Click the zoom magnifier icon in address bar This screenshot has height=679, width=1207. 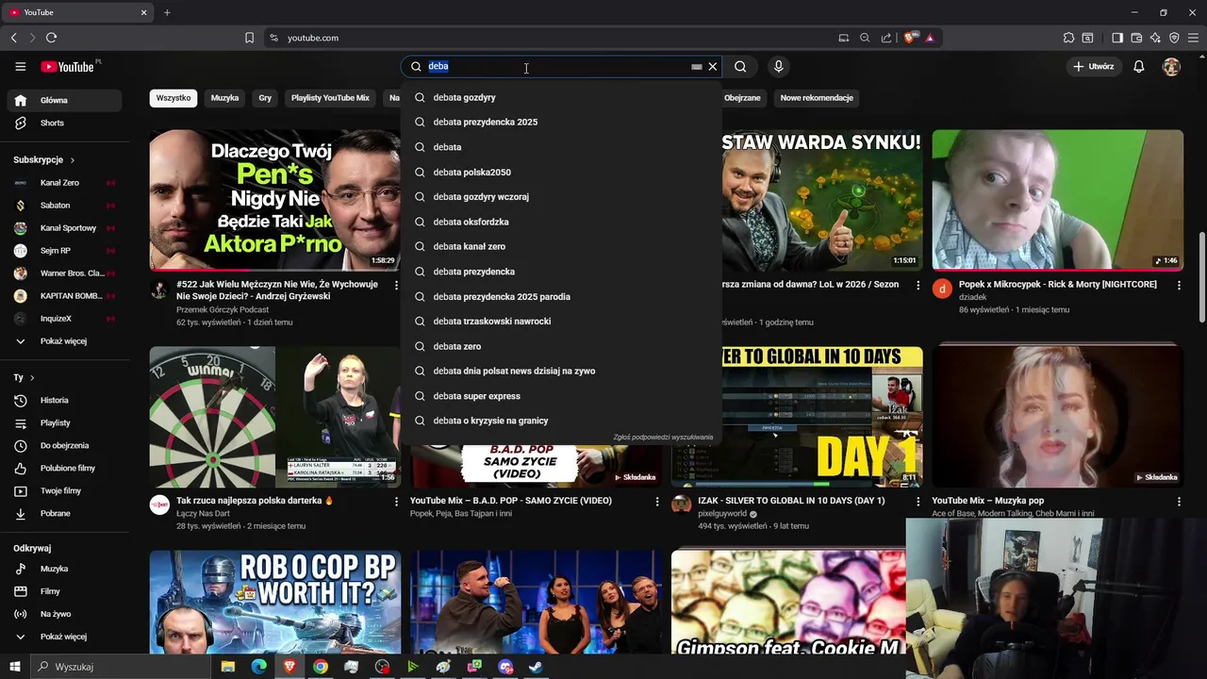click(865, 38)
